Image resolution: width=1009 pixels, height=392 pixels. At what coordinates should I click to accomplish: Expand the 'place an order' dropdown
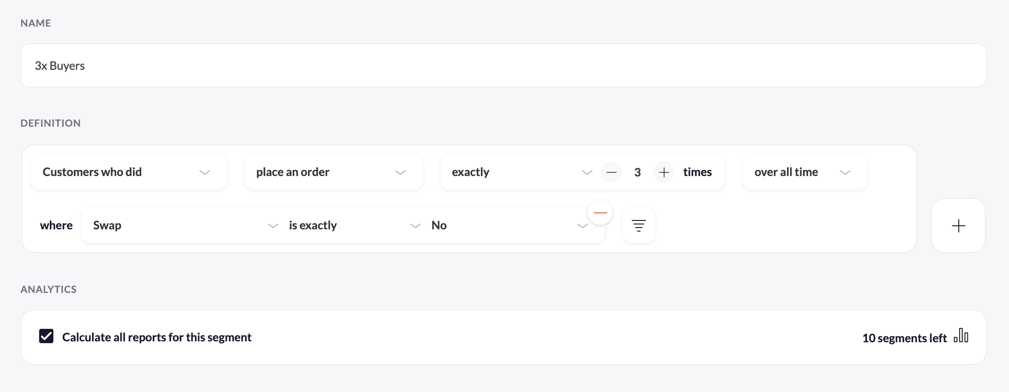pyautogui.click(x=333, y=172)
